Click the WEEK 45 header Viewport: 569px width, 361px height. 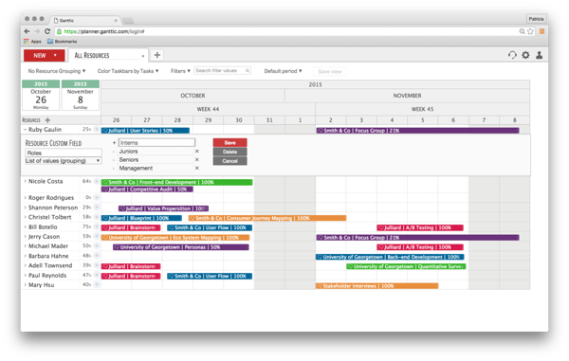[422, 109]
